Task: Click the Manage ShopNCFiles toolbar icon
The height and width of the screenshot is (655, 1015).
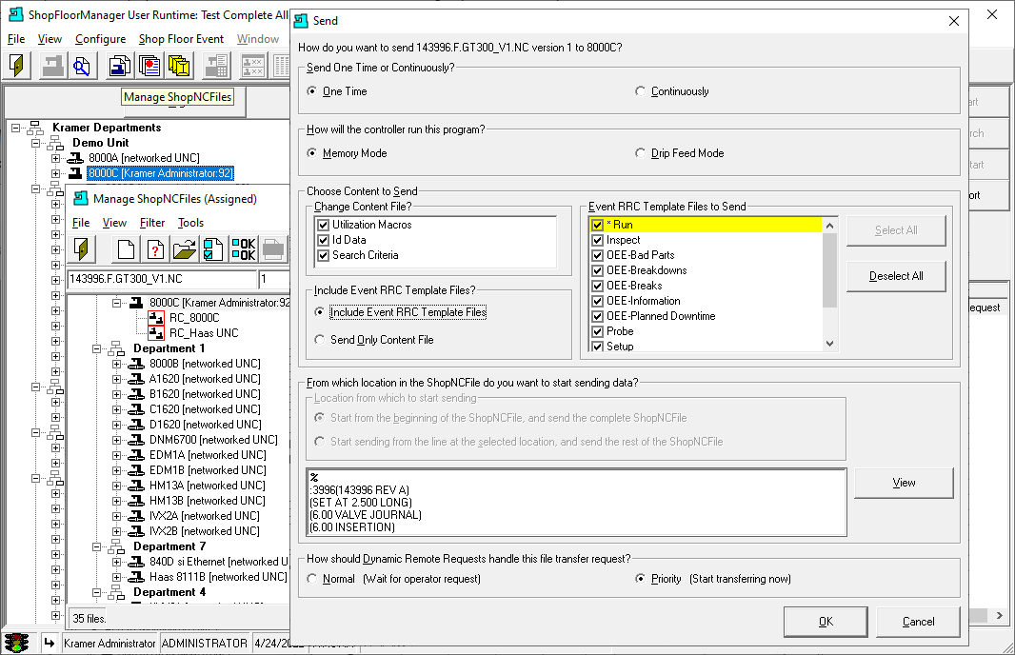Action: point(120,66)
